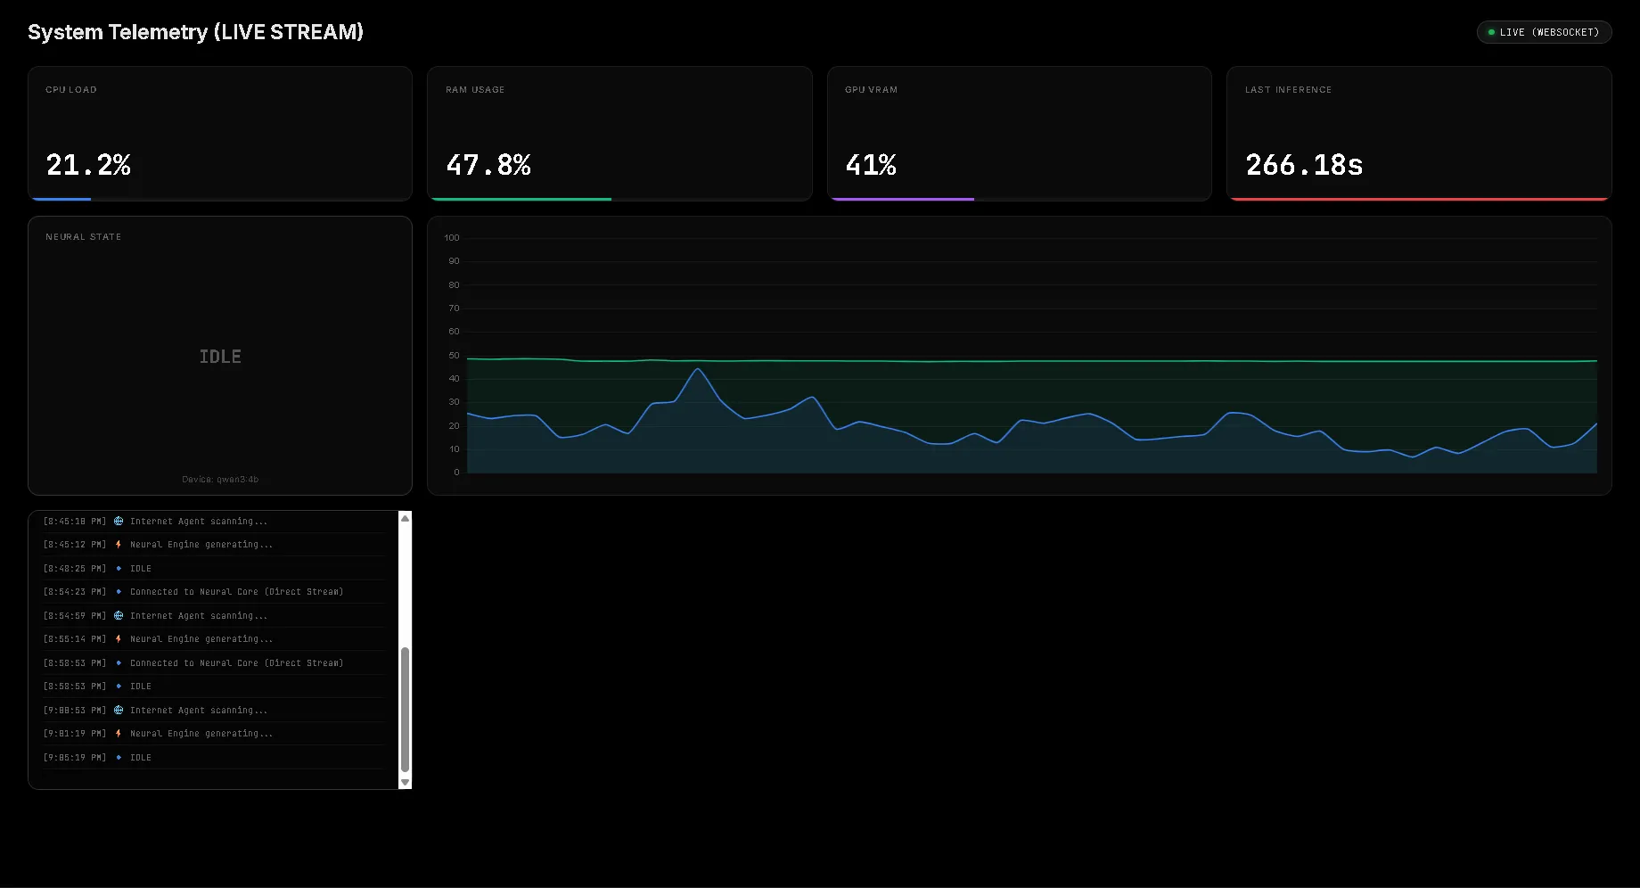Image resolution: width=1640 pixels, height=888 pixels.
Task: Click the globe icon on the 8:45:18 Internet Agent entry
Action: (119, 521)
